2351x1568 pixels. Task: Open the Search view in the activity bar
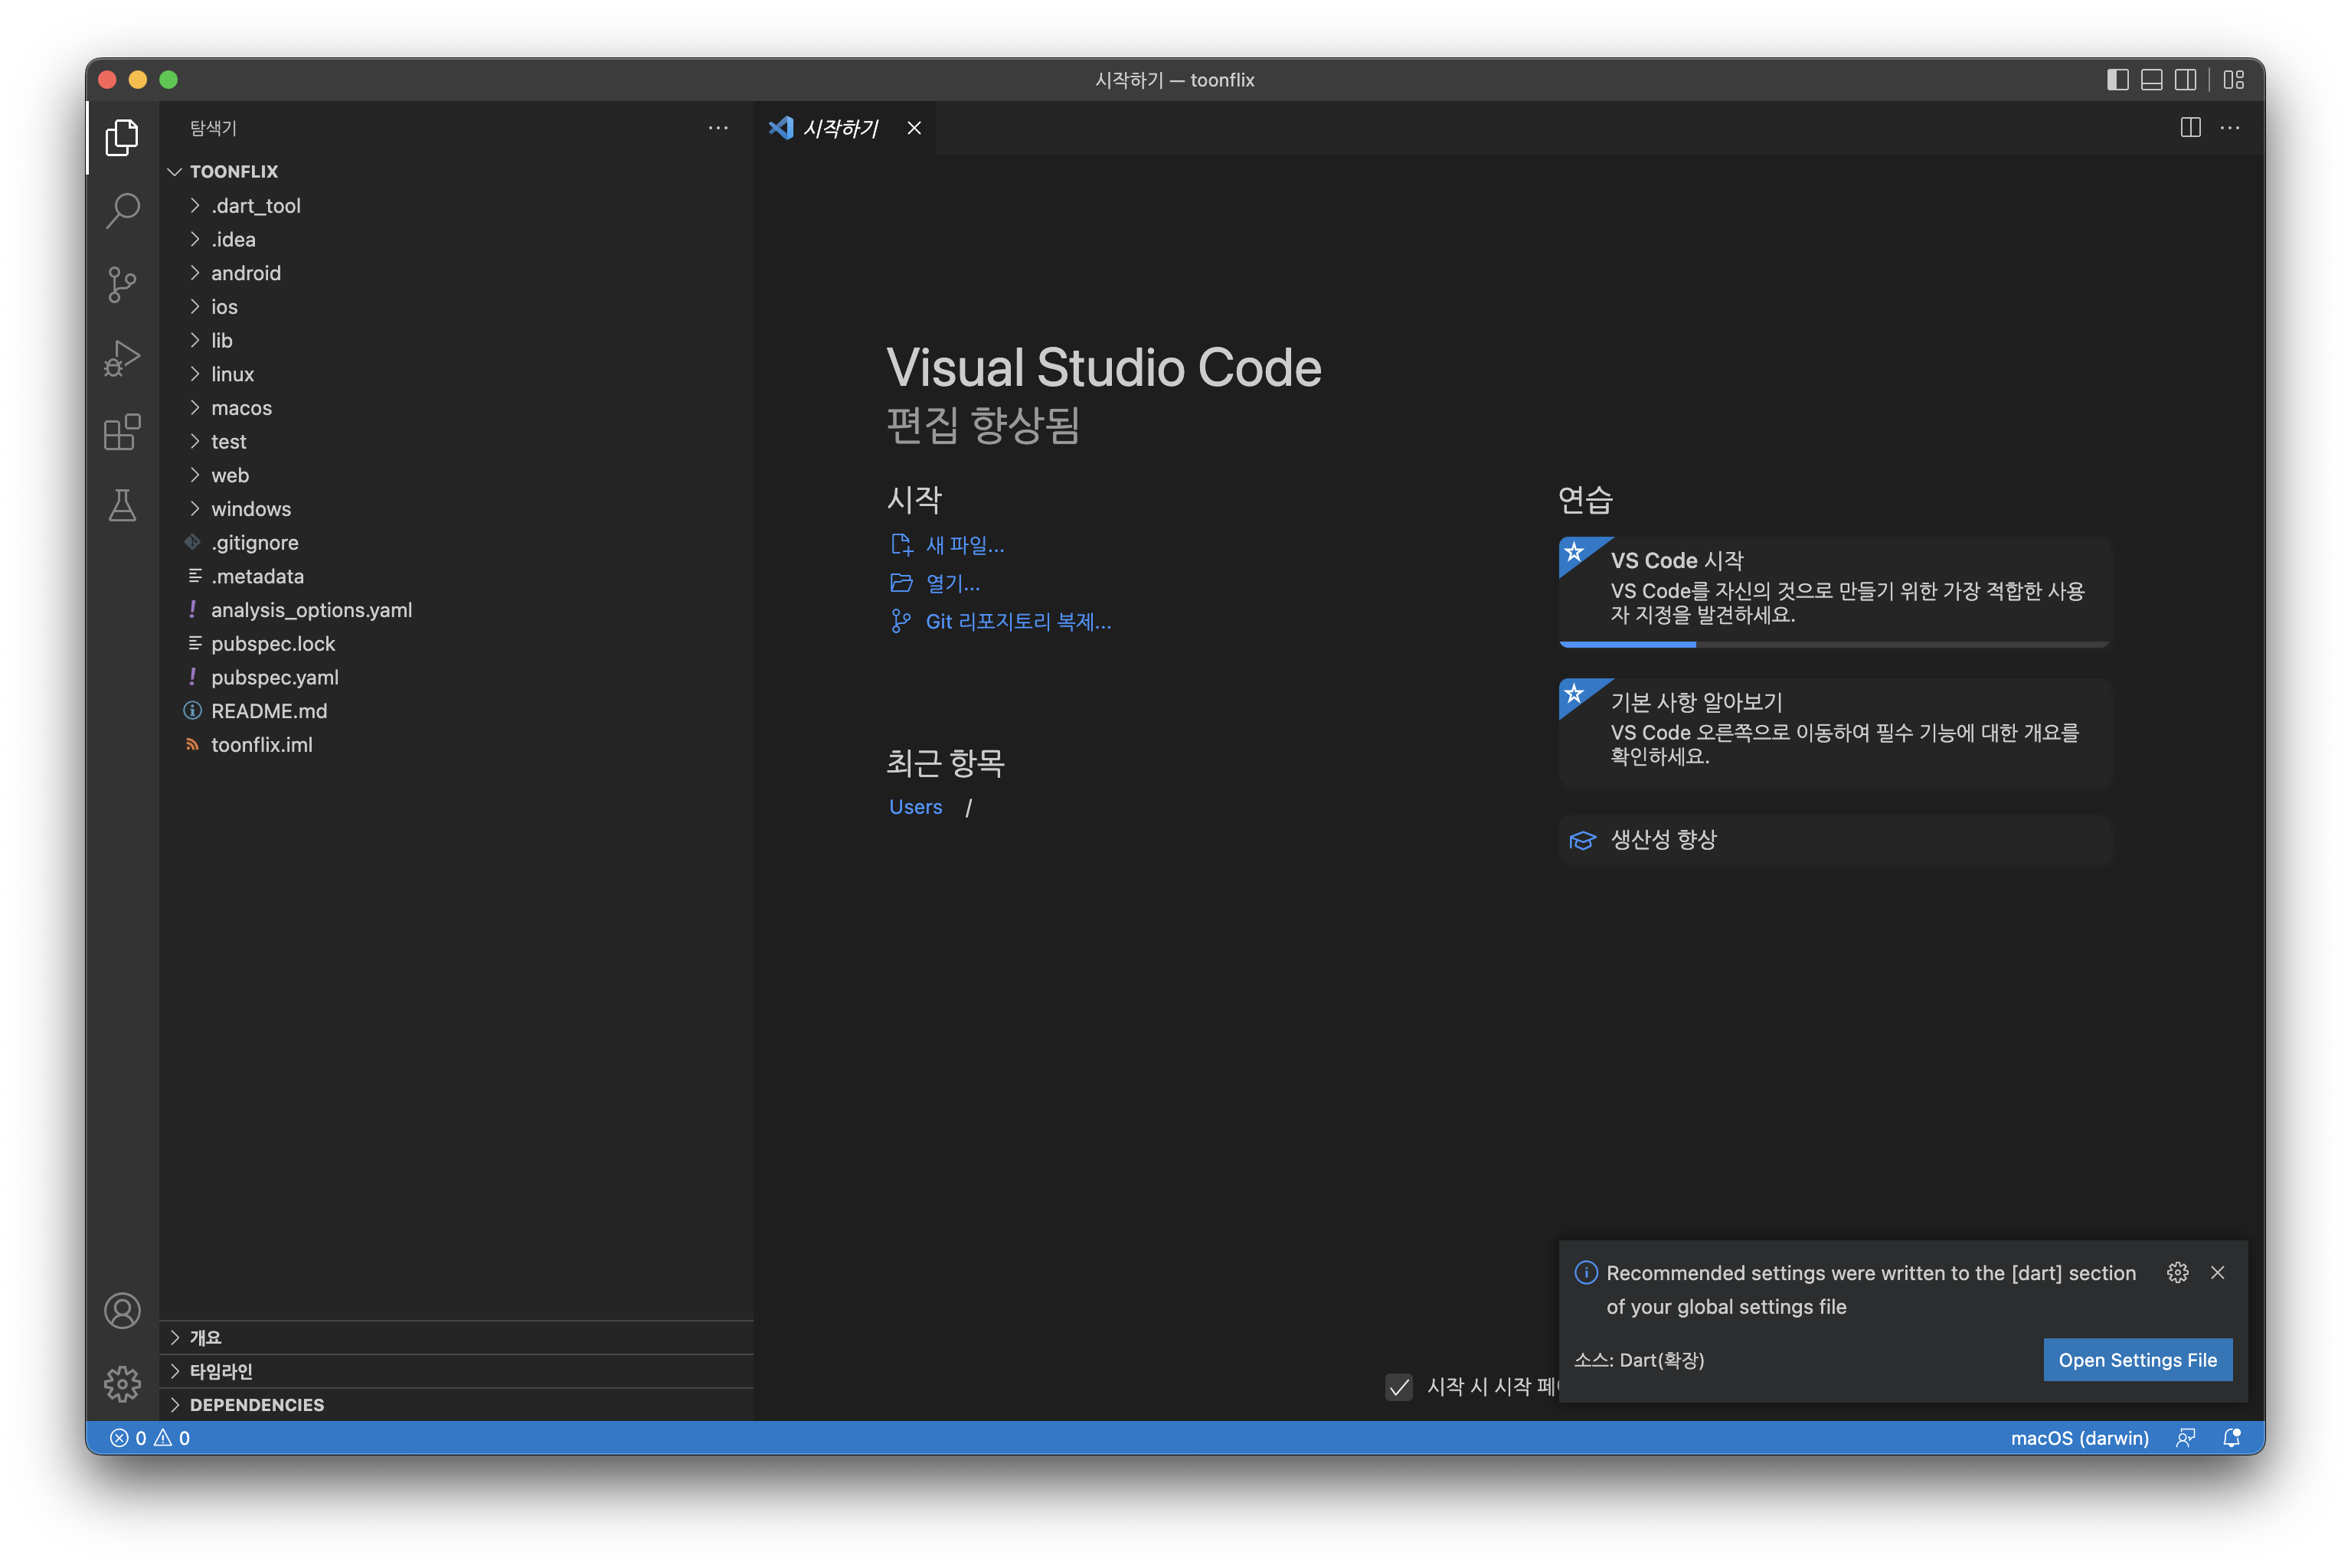click(x=122, y=211)
